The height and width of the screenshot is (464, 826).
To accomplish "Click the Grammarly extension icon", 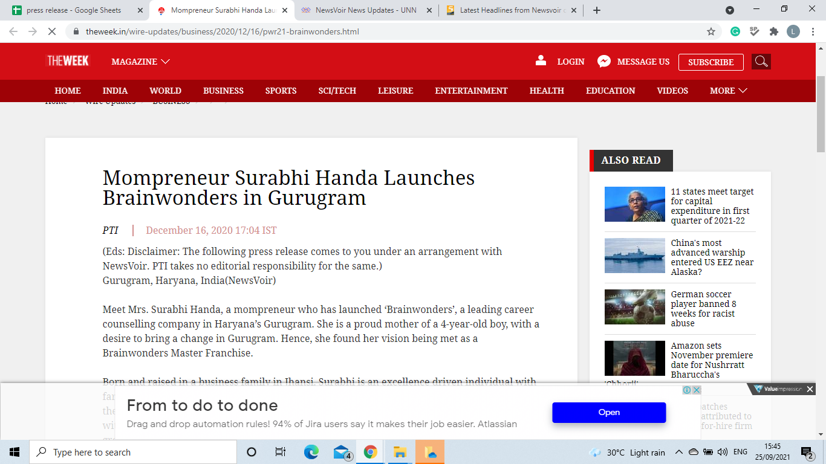I will [735, 31].
